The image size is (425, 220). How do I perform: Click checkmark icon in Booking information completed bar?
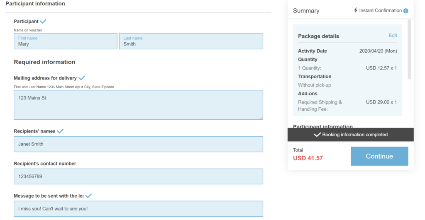pyautogui.click(x=317, y=135)
